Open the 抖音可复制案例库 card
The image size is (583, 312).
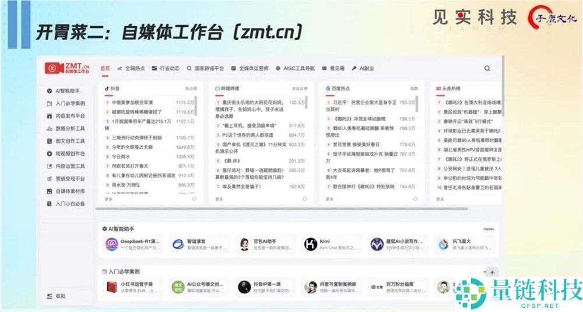coord(331,287)
